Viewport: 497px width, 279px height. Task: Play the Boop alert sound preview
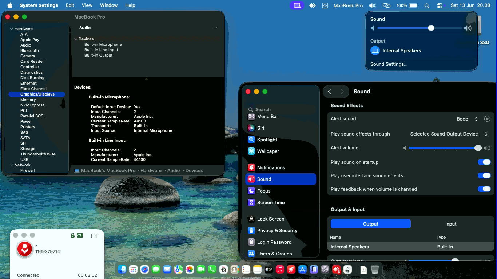point(487,119)
